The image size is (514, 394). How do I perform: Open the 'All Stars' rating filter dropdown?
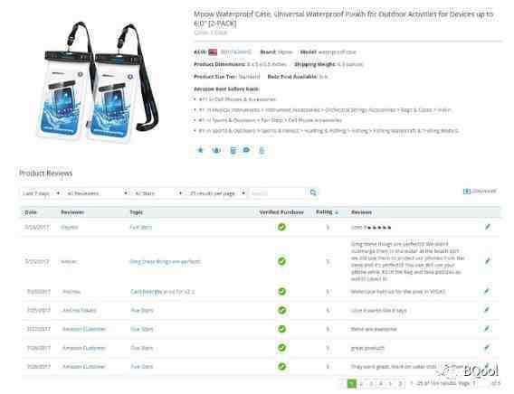[158, 193]
